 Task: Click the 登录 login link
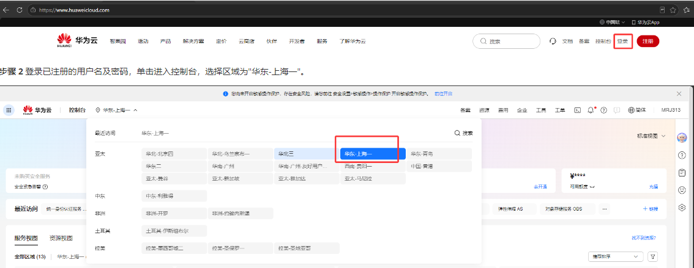[x=623, y=41]
